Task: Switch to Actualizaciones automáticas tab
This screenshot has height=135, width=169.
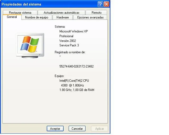Action: click(62, 12)
